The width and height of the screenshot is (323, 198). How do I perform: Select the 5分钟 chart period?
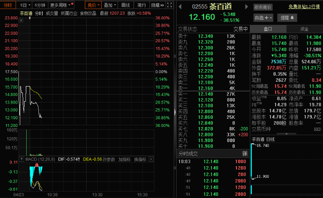[x=40, y=5]
